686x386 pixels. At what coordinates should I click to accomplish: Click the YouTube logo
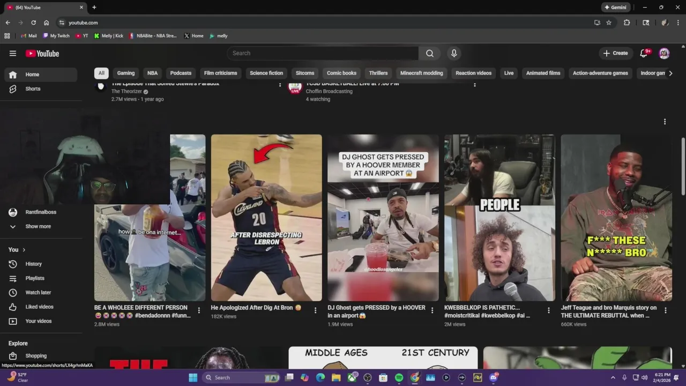(42, 53)
